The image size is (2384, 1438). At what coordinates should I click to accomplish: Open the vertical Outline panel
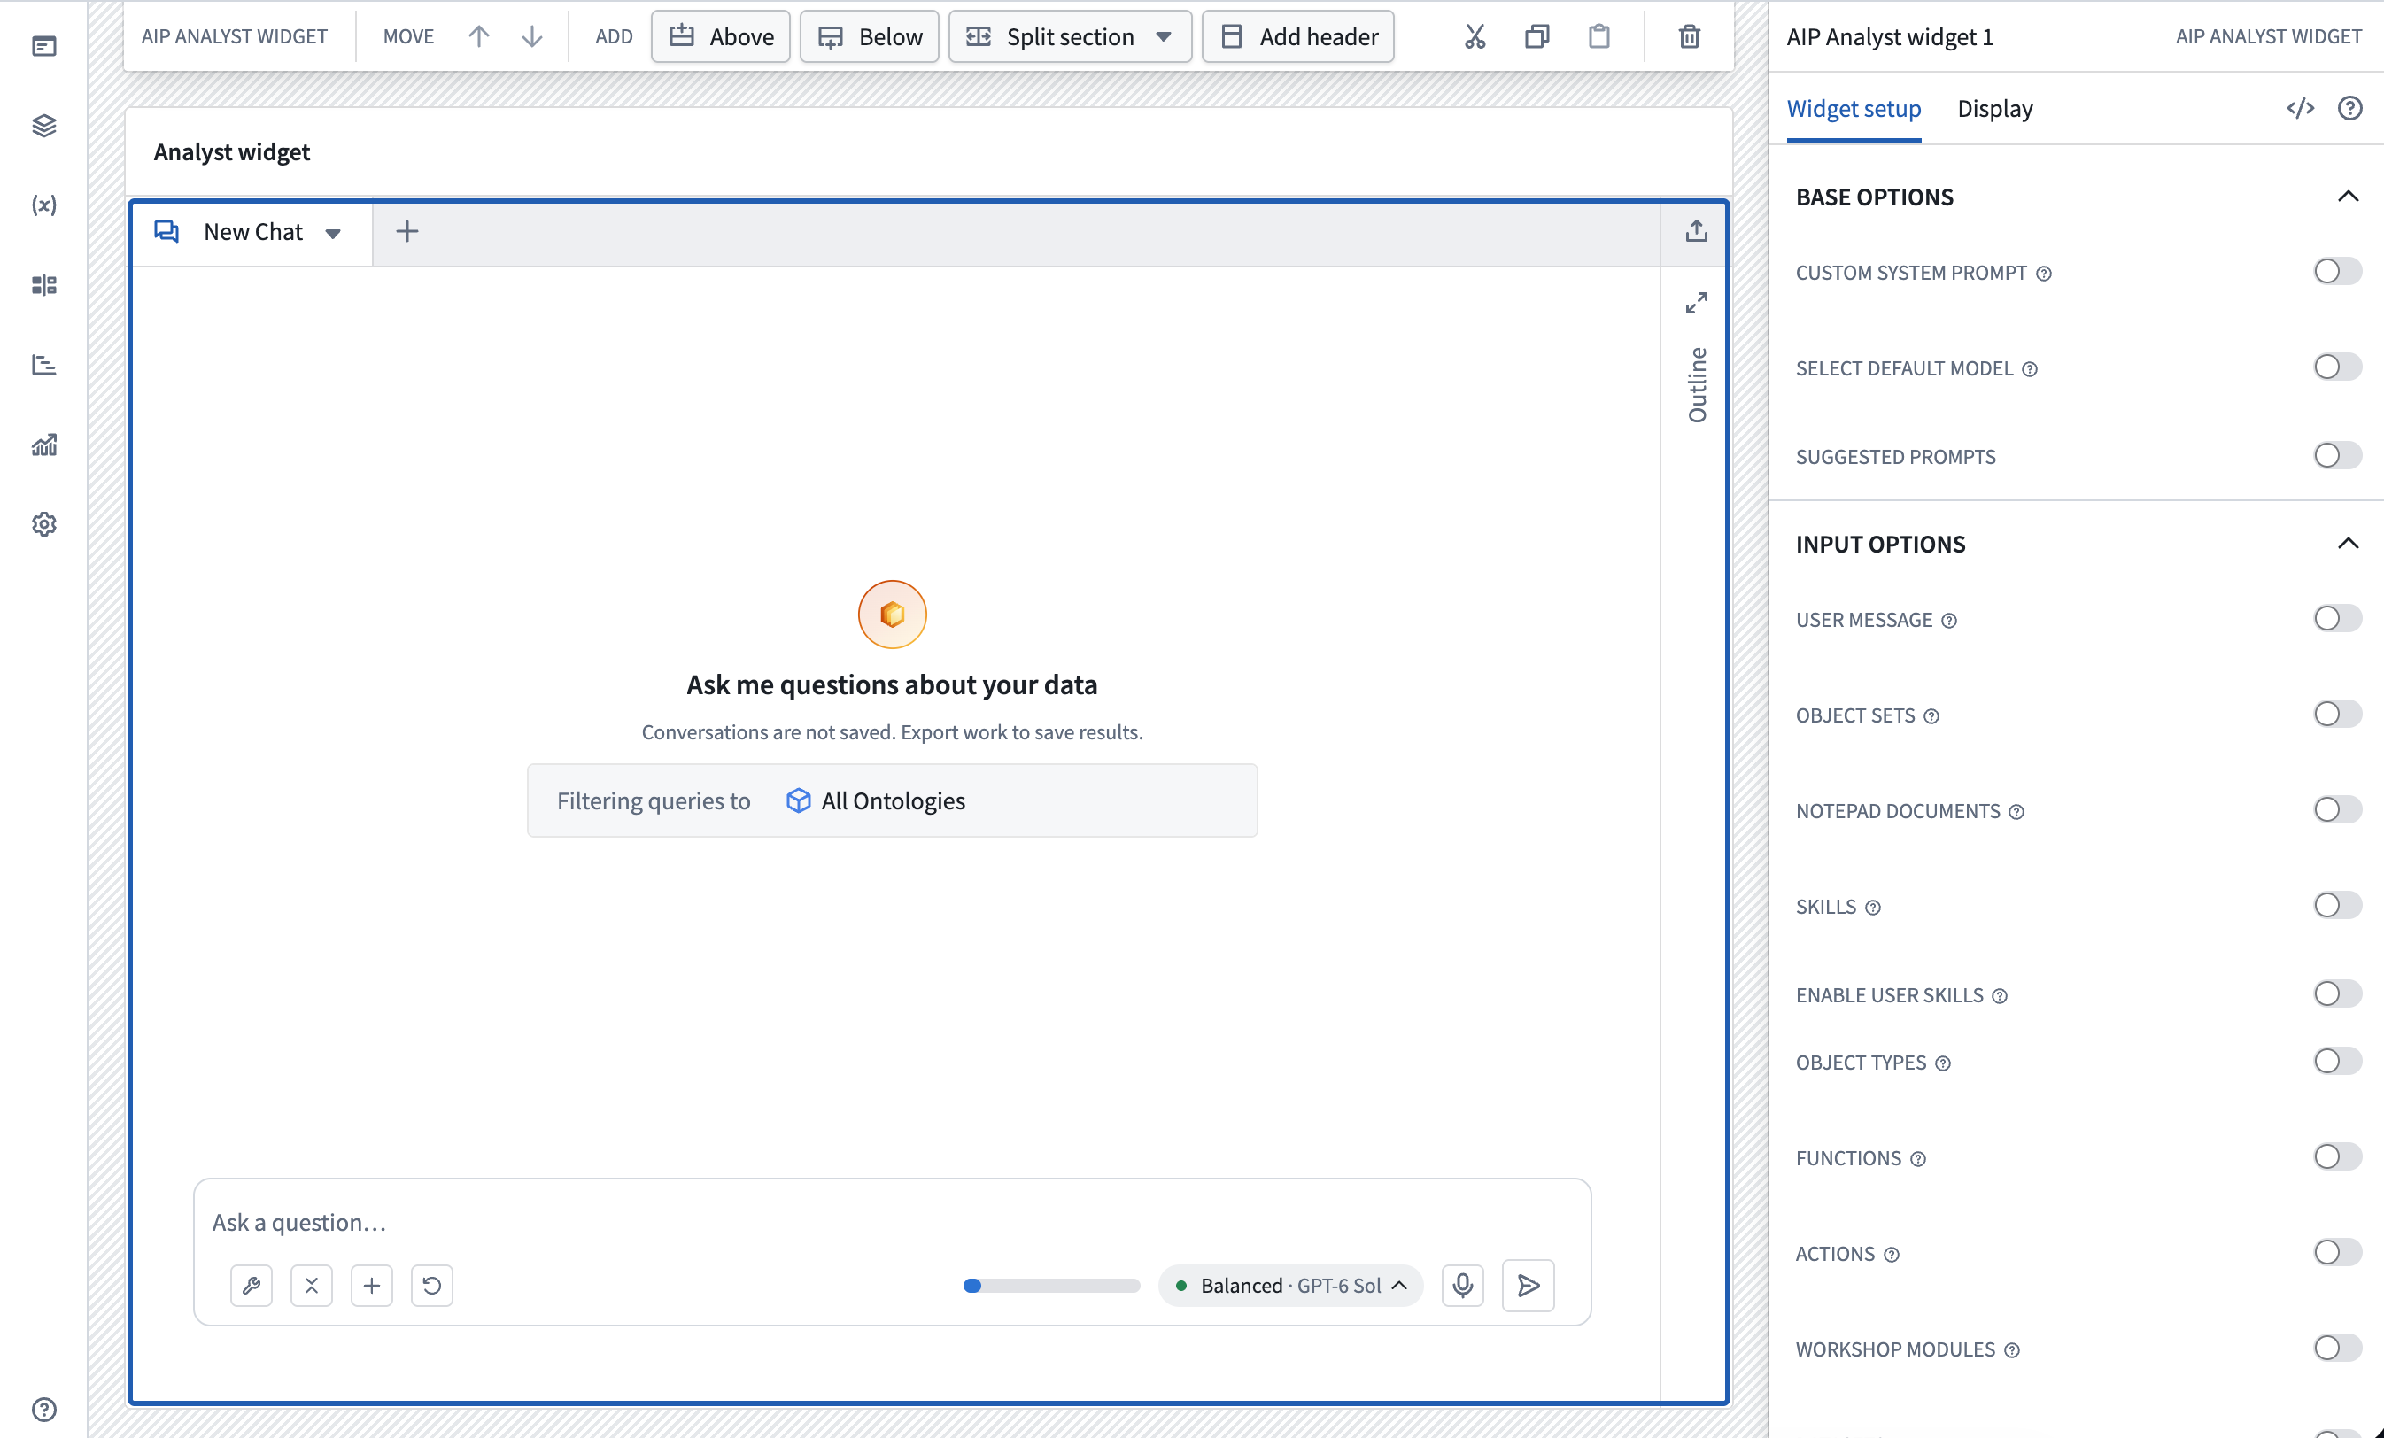(x=1696, y=384)
